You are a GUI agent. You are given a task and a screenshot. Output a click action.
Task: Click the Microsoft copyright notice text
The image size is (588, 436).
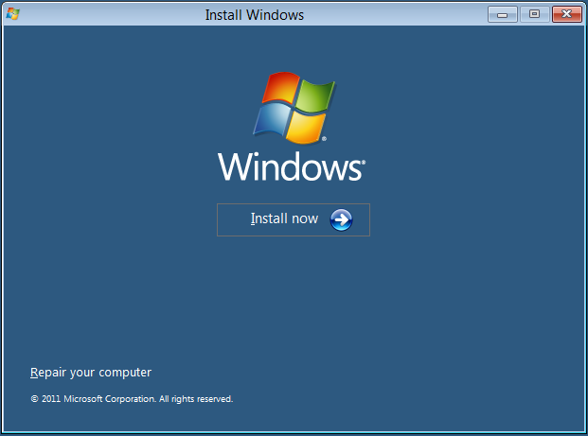[132, 399]
